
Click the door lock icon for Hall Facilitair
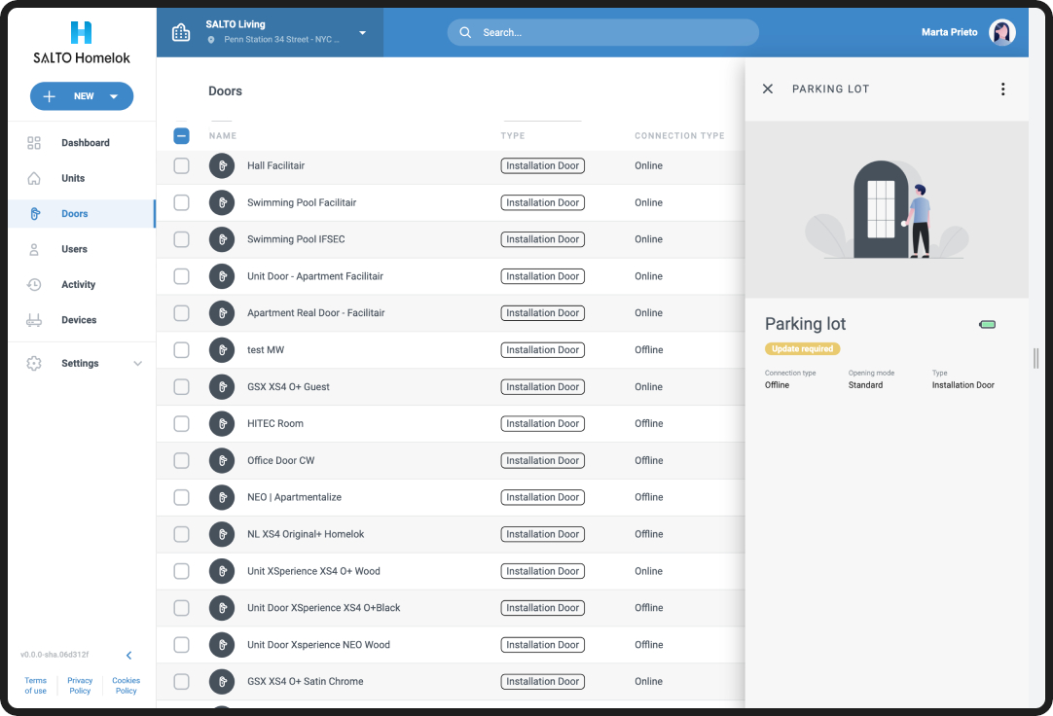[x=222, y=166]
